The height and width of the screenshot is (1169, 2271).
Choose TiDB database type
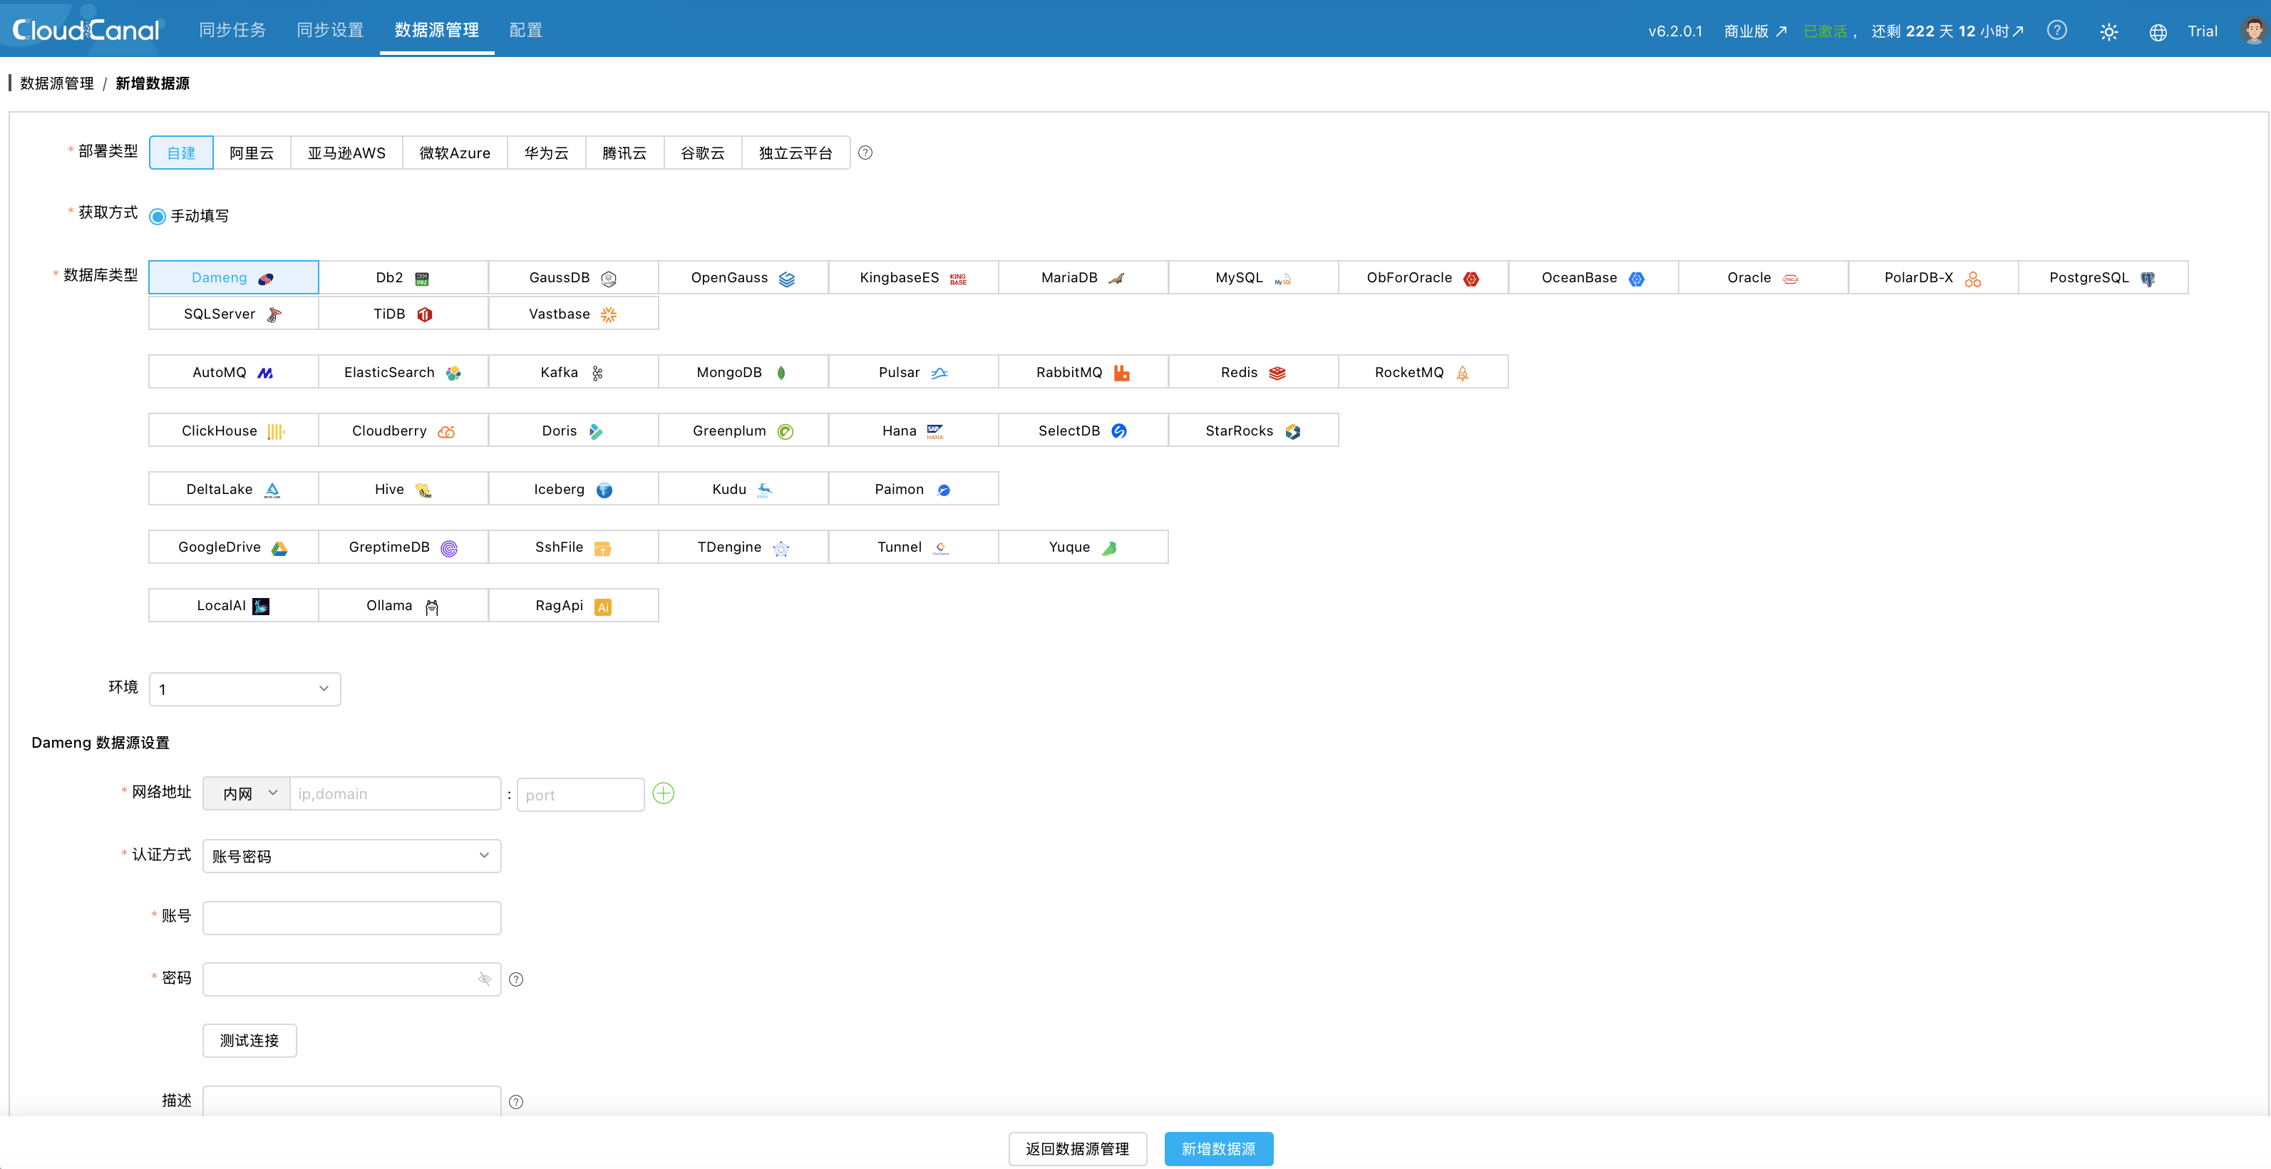[x=403, y=314]
